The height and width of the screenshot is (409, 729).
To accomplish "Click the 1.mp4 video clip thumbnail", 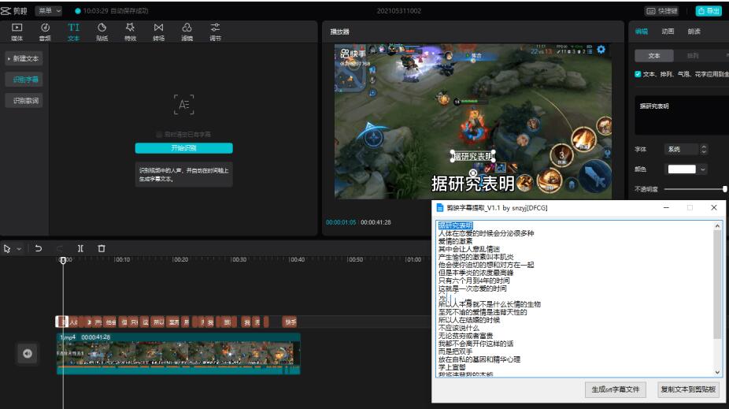I will click(x=179, y=354).
